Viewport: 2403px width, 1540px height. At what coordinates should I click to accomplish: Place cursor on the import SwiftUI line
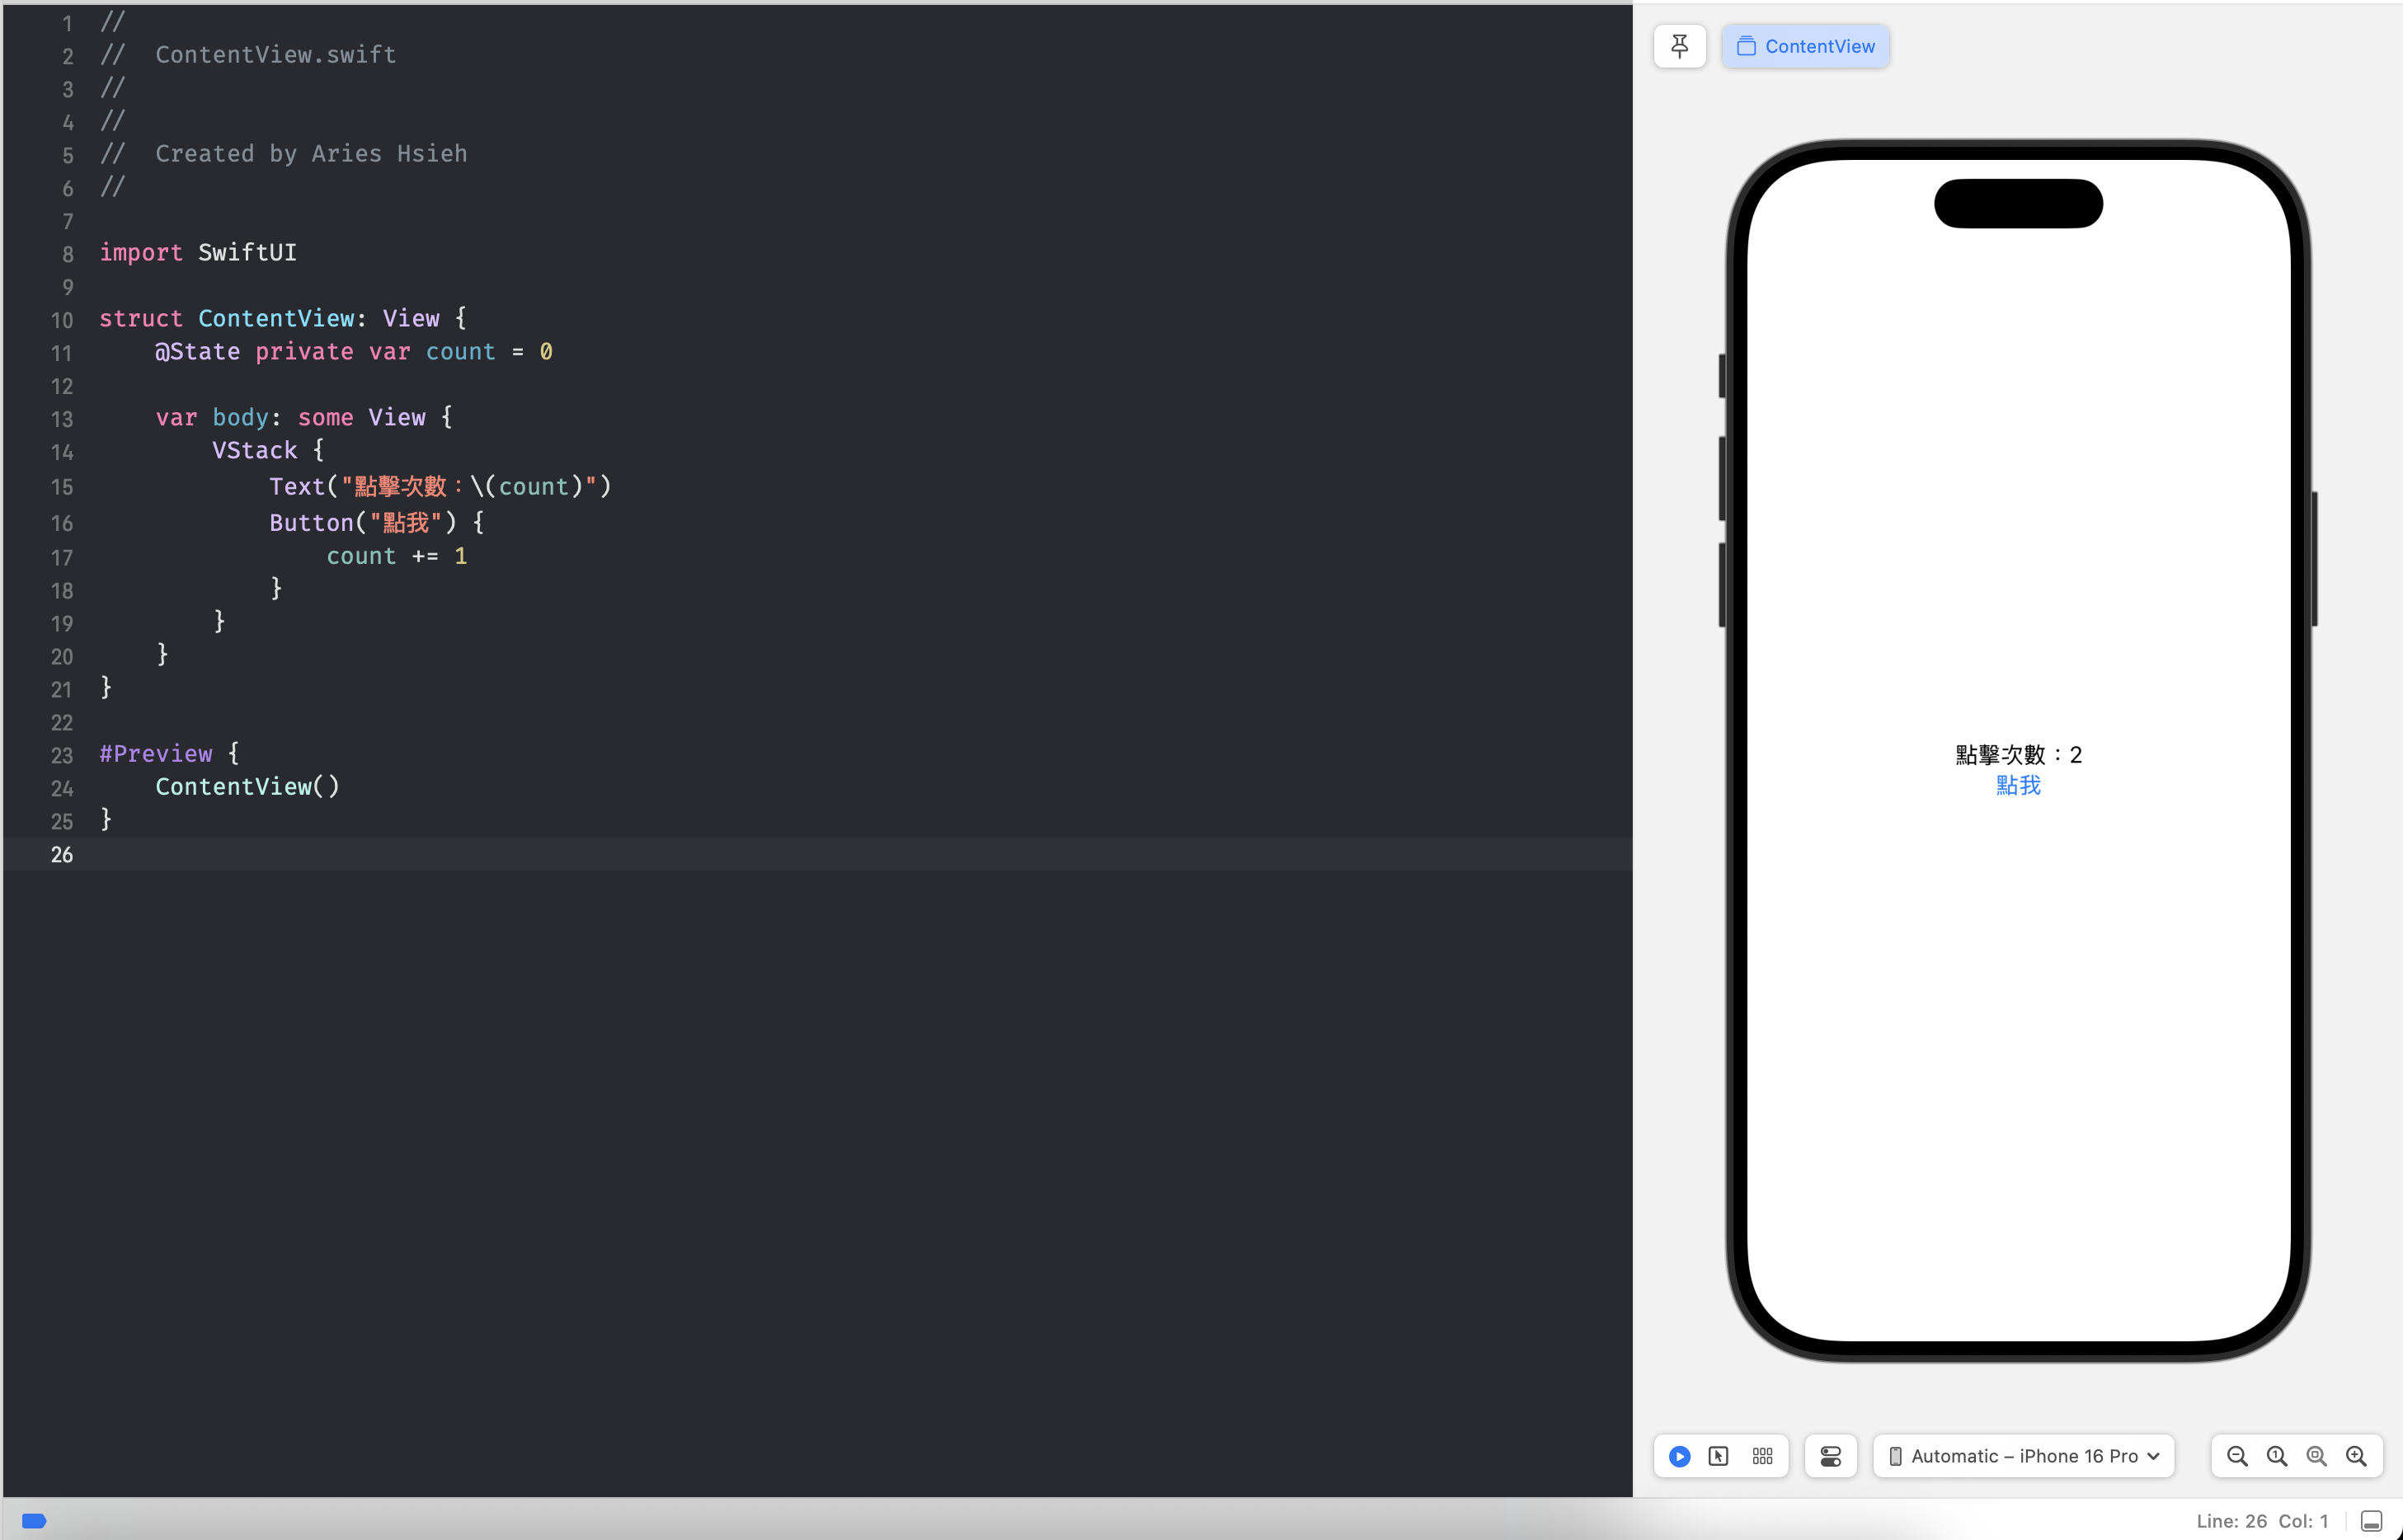198,253
